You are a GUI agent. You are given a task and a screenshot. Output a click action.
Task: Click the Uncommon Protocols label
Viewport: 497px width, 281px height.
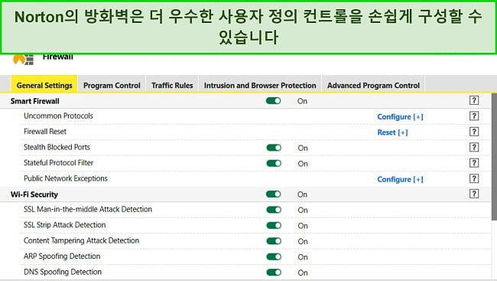pos(58,116)
